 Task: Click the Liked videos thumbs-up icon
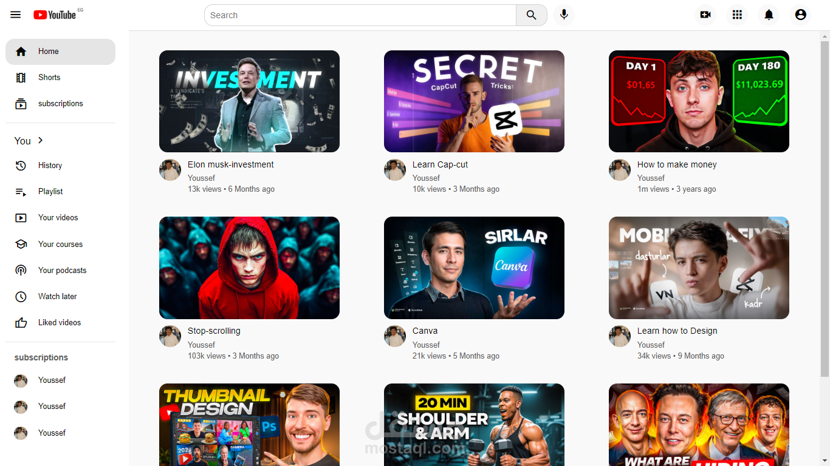coord(21,323)
